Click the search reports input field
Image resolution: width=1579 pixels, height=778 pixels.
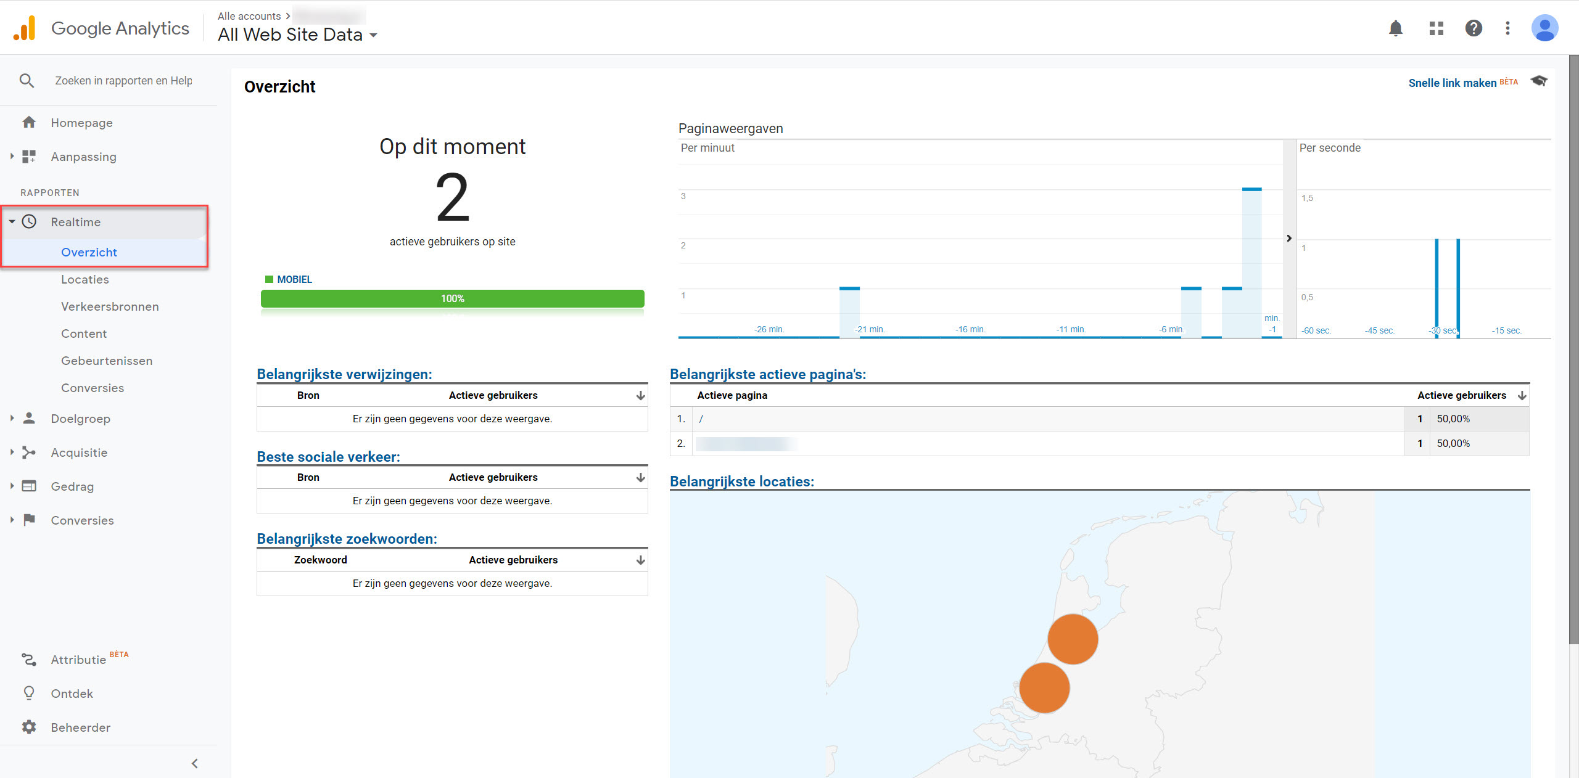(x=123, y=81)
